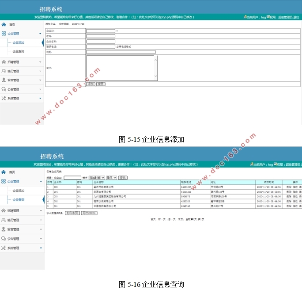Click the 公告管理 chat bubble icon on the company add page
302x290 pixels.
(4, 89)
